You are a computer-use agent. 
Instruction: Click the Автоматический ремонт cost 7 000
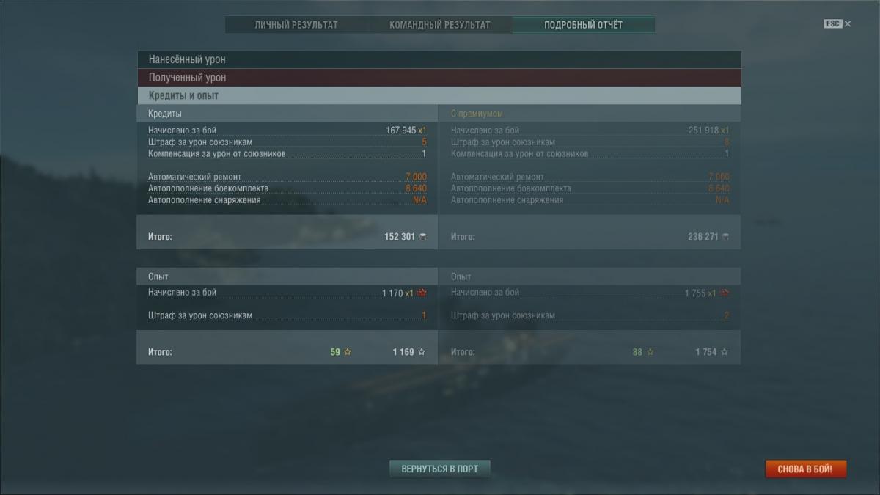tap(416, 177)
